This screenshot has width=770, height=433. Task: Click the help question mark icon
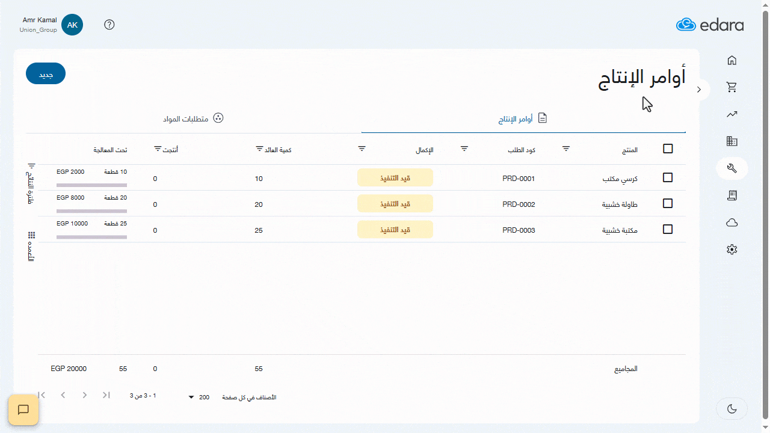tap(109, 25)
